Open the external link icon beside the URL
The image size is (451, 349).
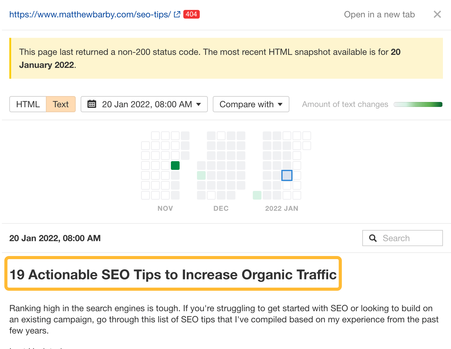point(177,14)
